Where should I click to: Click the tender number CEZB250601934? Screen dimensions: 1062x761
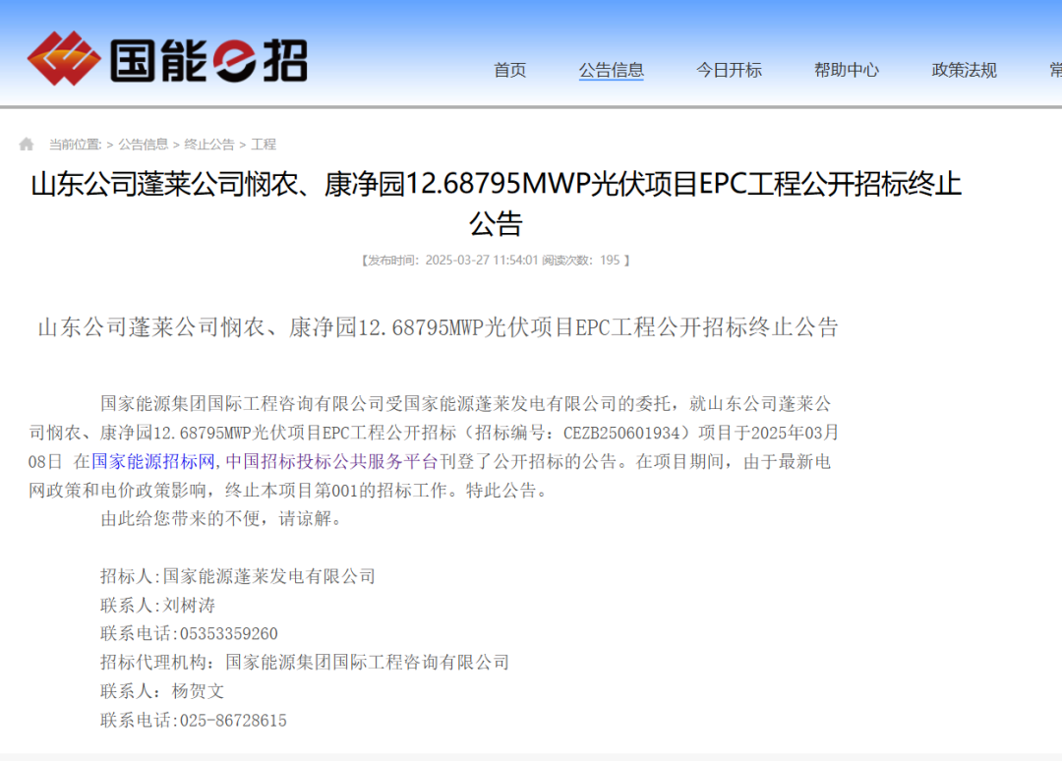pyautogui.click(x=624, y=433)
